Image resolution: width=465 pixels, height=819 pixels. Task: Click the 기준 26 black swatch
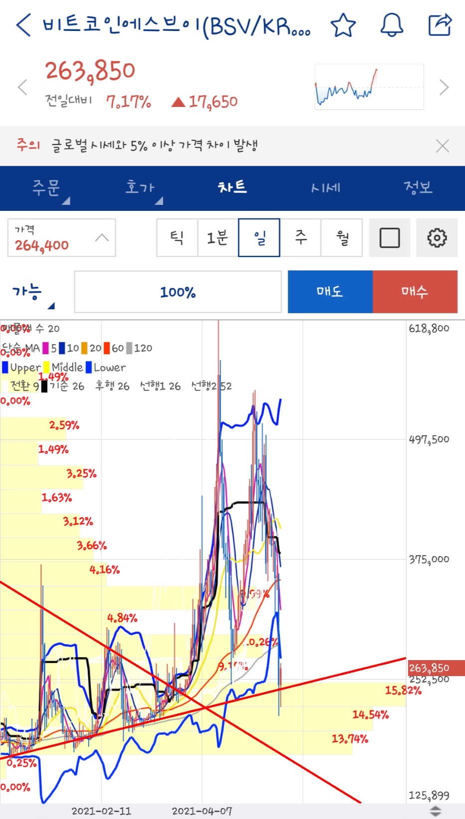click(44, 386)
